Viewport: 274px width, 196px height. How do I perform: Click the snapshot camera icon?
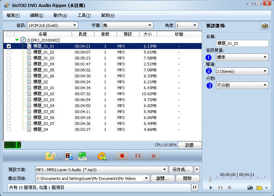[250, 188]
